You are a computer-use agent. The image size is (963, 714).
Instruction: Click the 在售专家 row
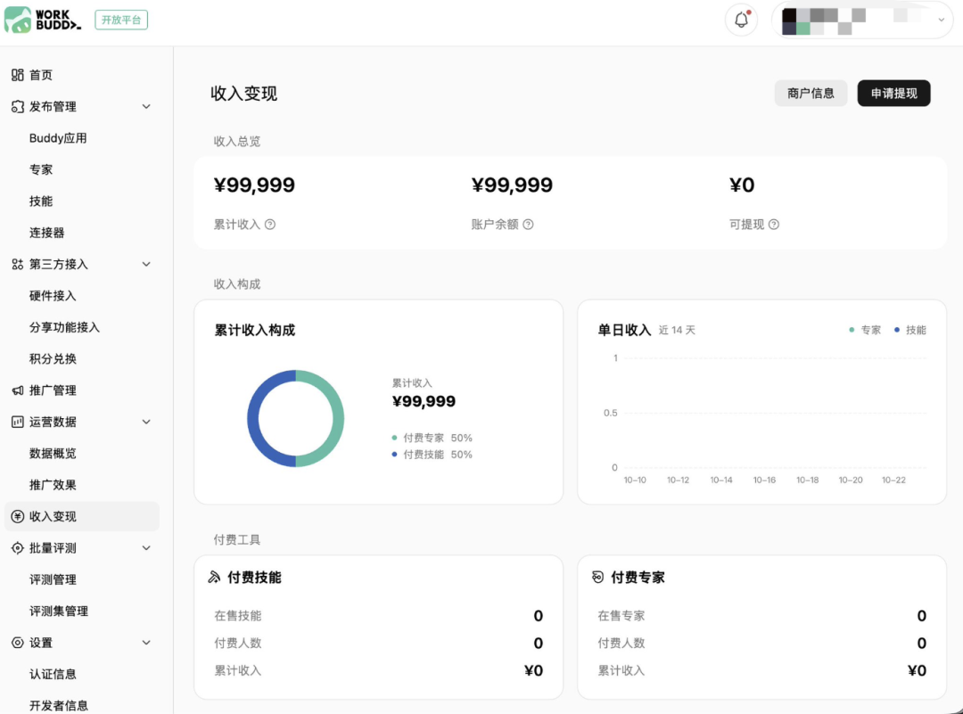tap(762, 616)
